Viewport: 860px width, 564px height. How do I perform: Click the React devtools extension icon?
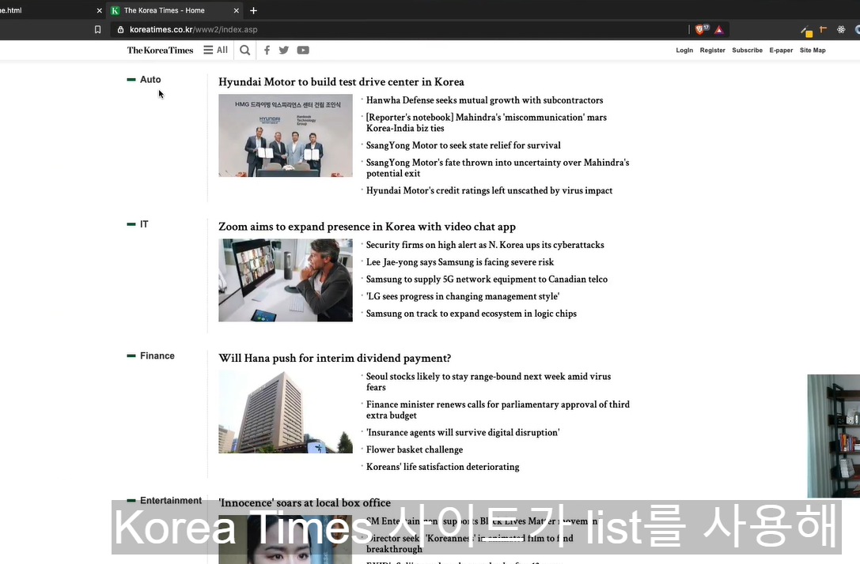coord(841,29)
